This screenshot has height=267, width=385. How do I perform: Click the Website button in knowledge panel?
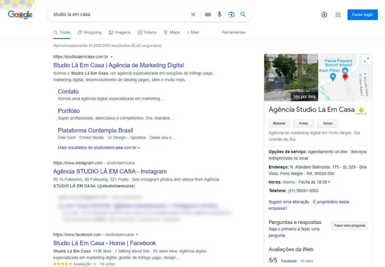coord(279,123)
